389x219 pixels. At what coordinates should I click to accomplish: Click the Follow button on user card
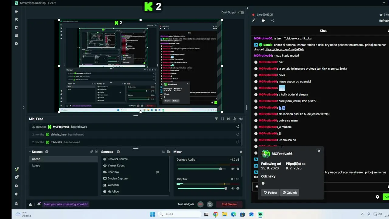click(x=270, y=193)
